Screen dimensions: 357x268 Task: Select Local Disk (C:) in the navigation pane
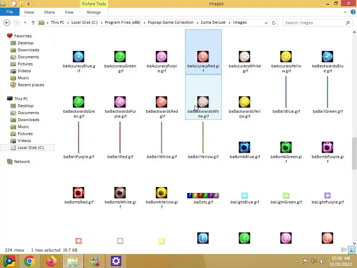28,148
